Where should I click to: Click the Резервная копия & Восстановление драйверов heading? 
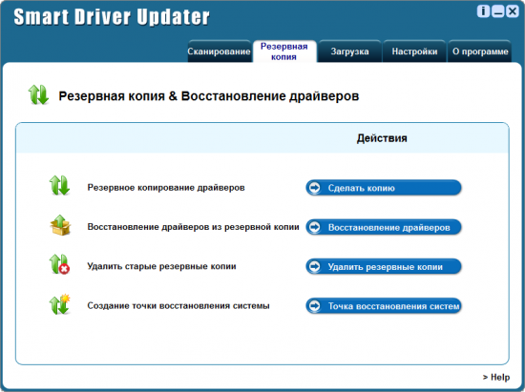(209, 96)
